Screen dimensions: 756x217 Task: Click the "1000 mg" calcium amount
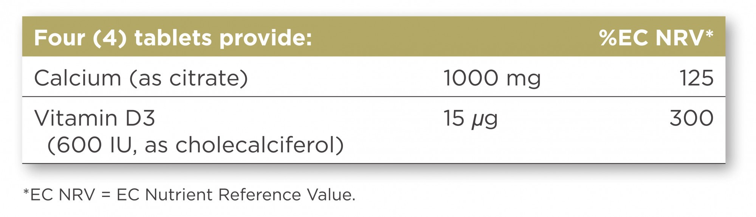(492, 78)
